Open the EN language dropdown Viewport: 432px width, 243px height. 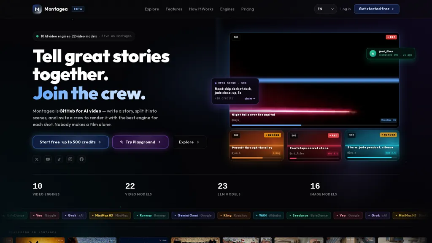[x=325, y=9]
